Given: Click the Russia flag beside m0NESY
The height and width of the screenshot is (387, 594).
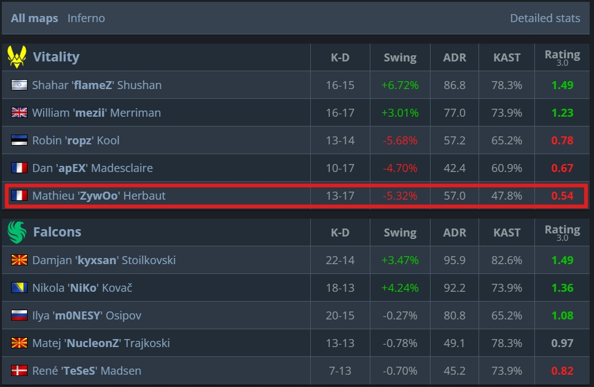Looking at the screenshot, I should [x=19, y=316].
